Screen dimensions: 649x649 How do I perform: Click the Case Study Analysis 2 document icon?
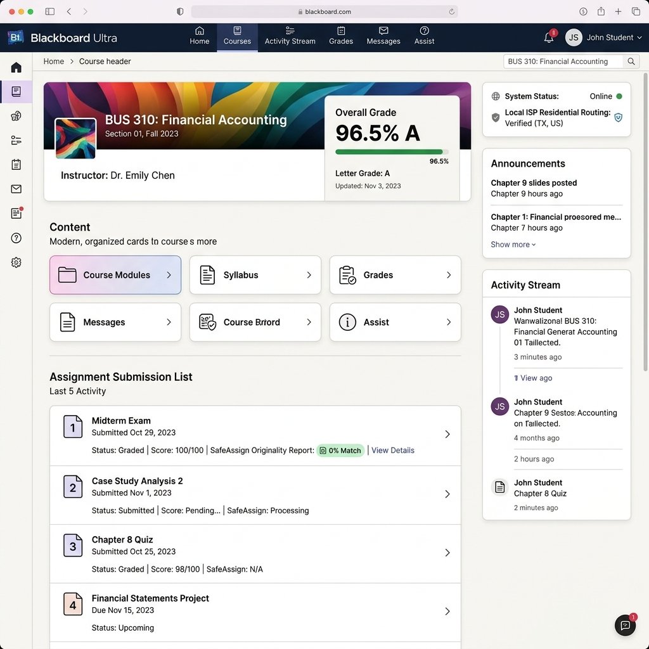pyautogui.click(x=73, y=487)
